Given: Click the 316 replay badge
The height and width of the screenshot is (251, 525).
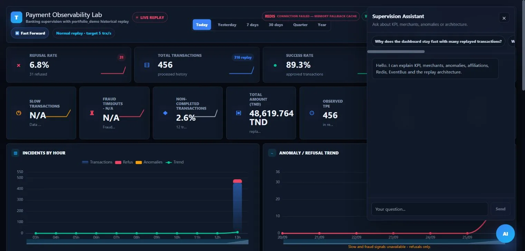Looking at the screenshot, I should (x=243, y=58).
